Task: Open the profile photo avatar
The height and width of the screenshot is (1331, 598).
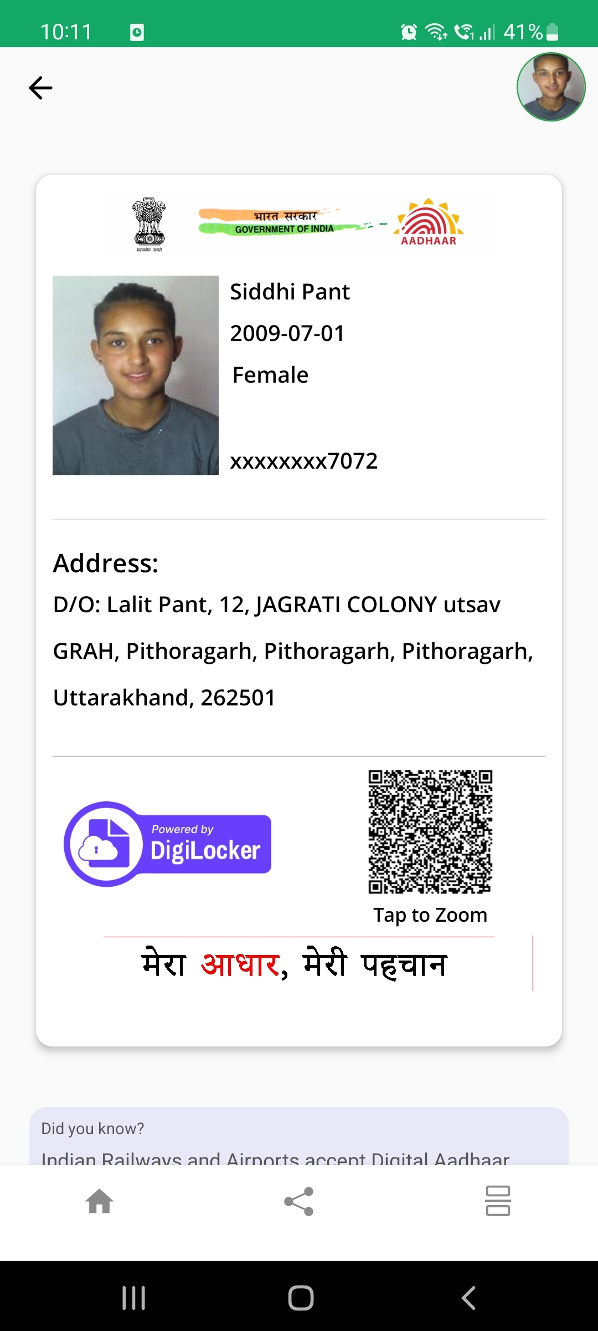Action: click(551, 87)
